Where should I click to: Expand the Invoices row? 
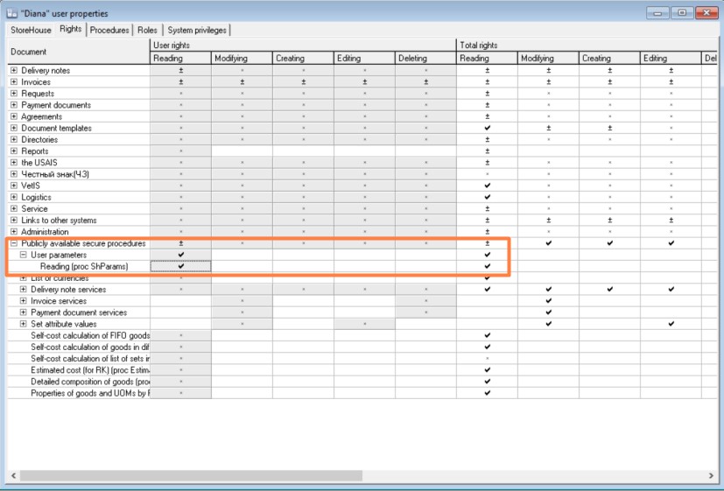tap(14, 82)
